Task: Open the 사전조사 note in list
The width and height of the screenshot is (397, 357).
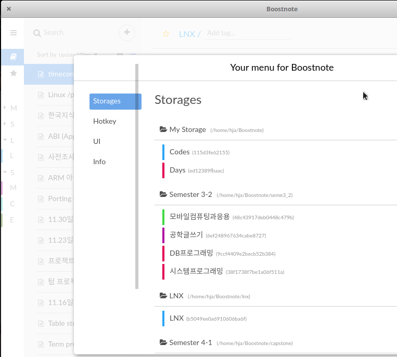Action: pyautogui.click(x=55, y=157)
